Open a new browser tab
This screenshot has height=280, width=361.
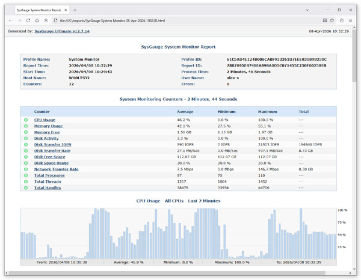[x=75, y=10]
